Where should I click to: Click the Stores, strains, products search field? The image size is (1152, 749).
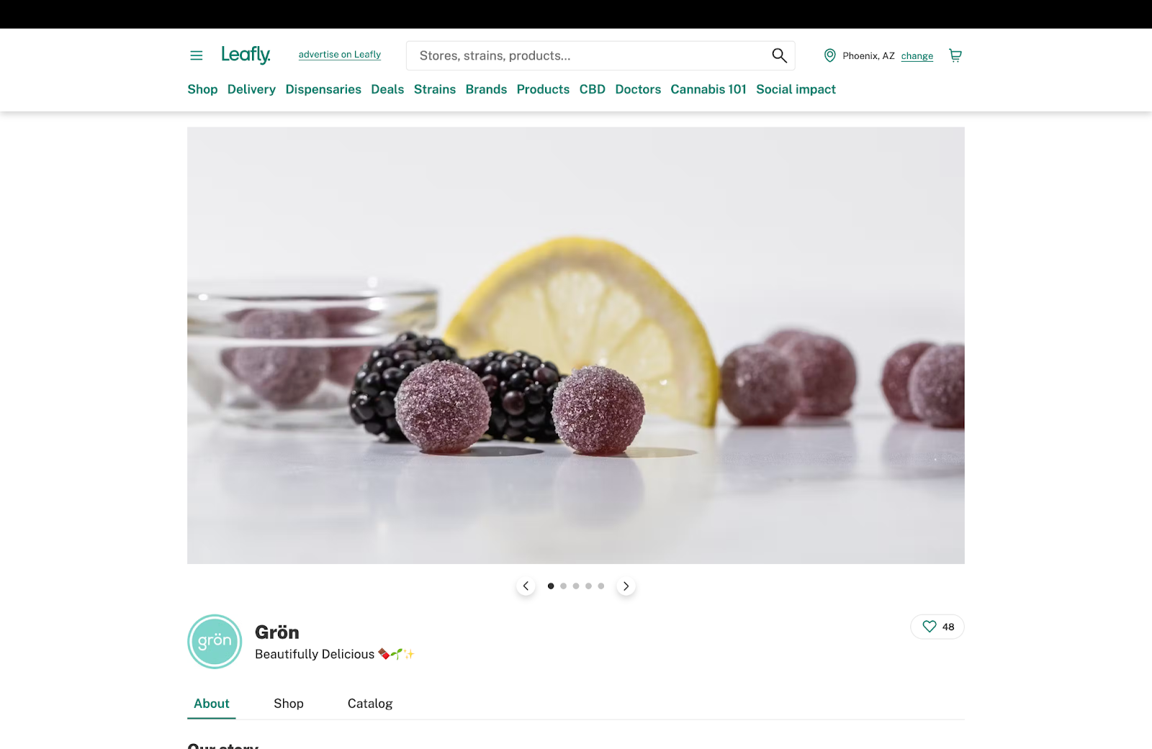coord(600,55)
